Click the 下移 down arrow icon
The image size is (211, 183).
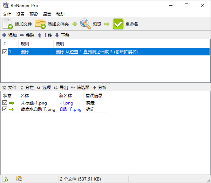pos(57,35)
